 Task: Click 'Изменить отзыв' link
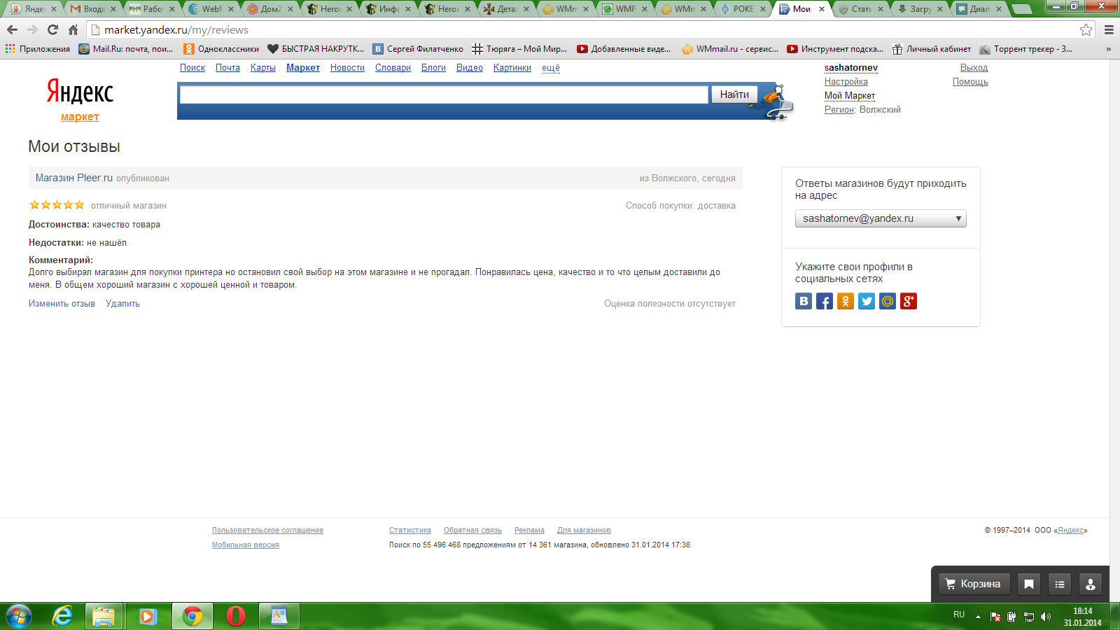click(x=62, y=304)
